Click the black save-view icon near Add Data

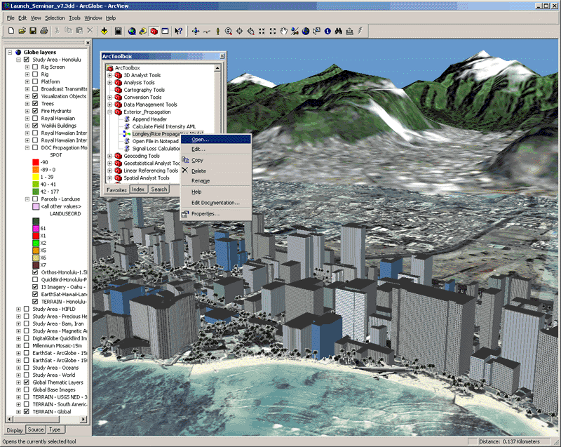coord(118,31)
